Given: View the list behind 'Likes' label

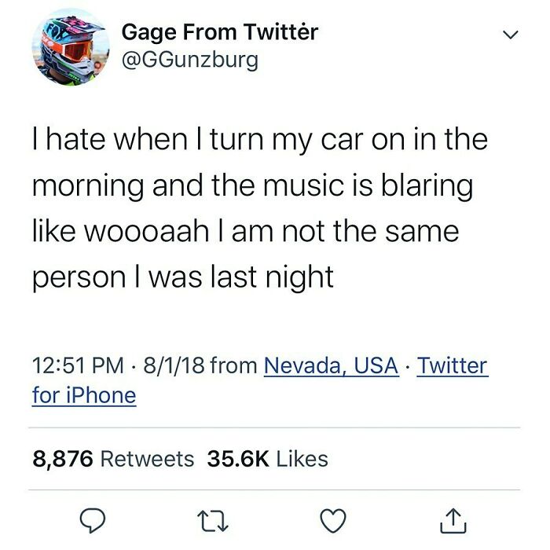Looking at the screenshot, I should [302, 459].
